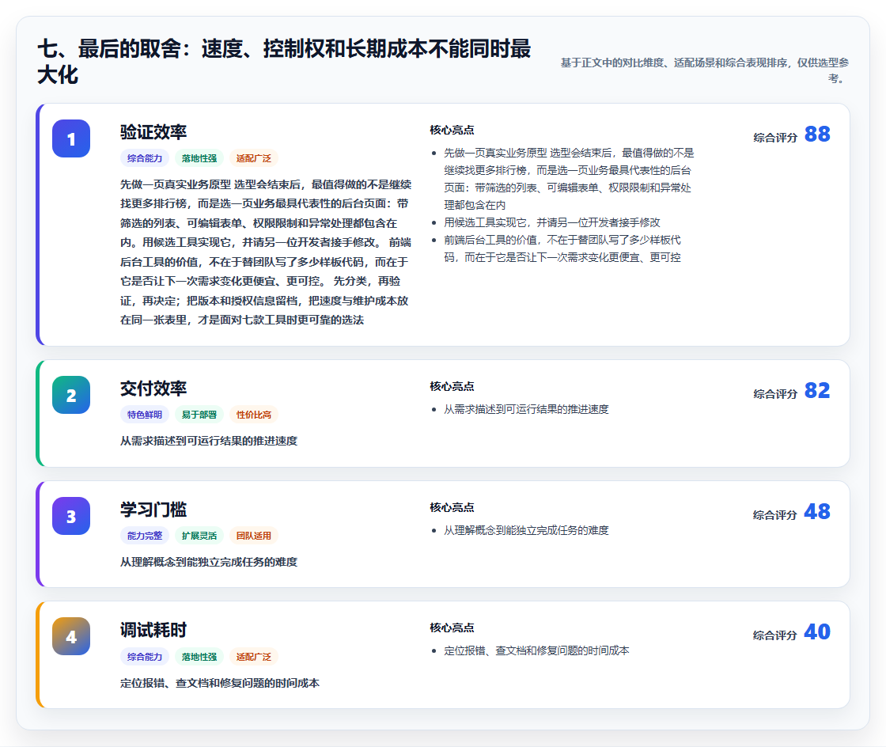Click the score 48 in 学习门槛 card

(817, 511)
